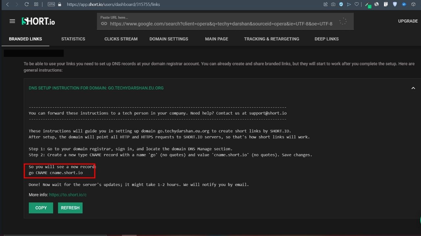Open the https://to.short.io/c link
This screenshot has height=236, width=421.
68,195
